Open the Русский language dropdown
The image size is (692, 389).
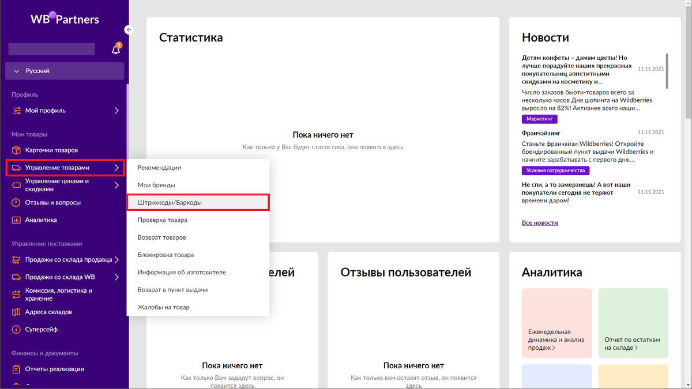[x=65, y=71]
